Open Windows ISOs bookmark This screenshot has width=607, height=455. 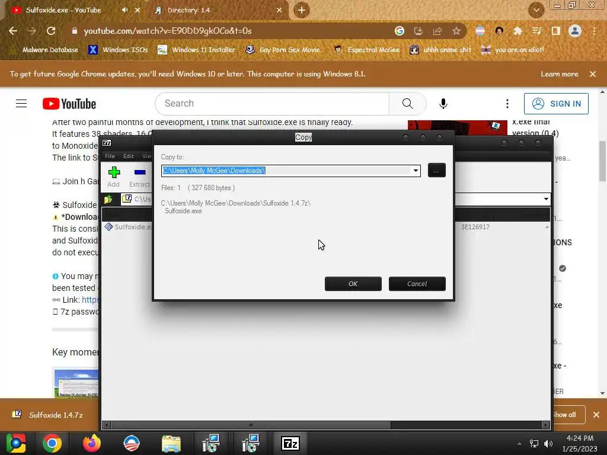[118, 50]
